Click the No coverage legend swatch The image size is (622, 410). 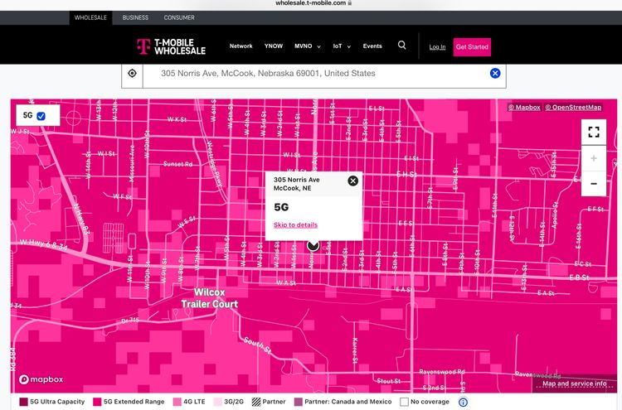pyautogui.click(x=404, y=402)
